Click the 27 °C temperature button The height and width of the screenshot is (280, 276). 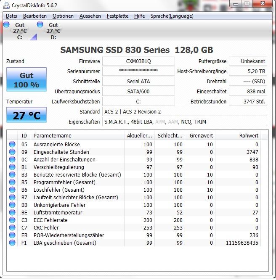[x=27, y=115]
